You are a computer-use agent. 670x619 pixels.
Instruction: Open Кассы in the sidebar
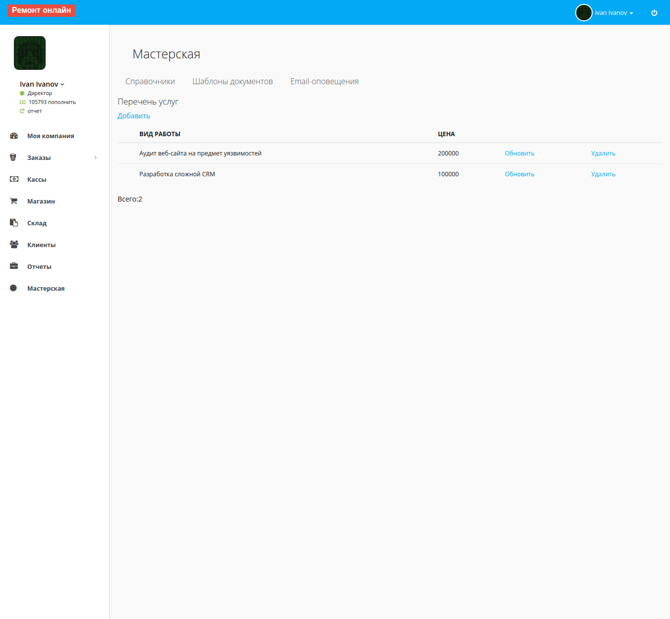pyautogui.click(x=37, y=179)
